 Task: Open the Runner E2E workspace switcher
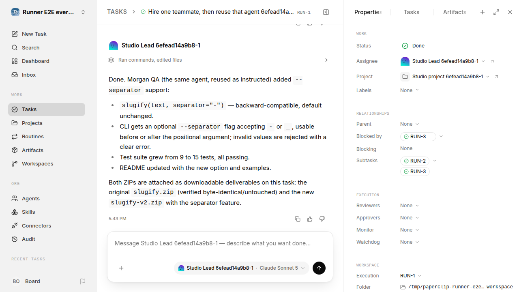(49, 12)
